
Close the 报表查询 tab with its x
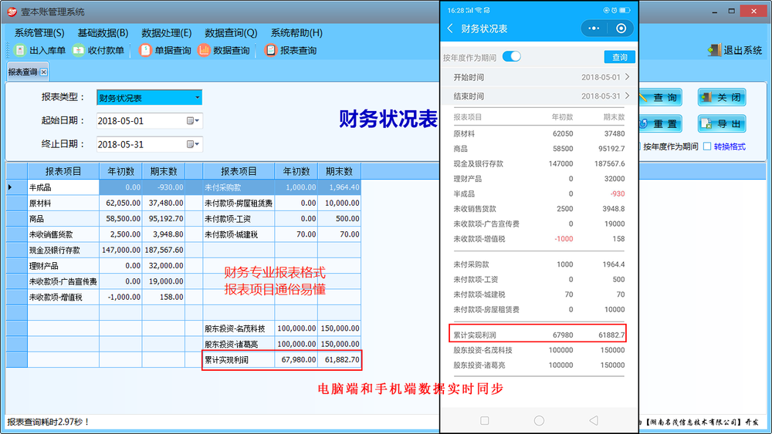coord(44,72)
